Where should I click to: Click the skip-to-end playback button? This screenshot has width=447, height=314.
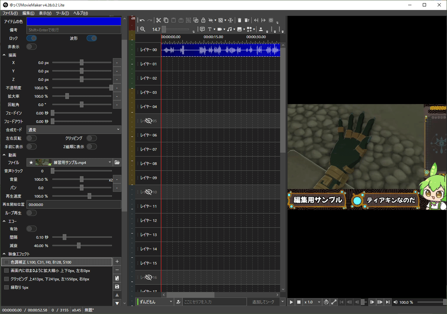388,302
